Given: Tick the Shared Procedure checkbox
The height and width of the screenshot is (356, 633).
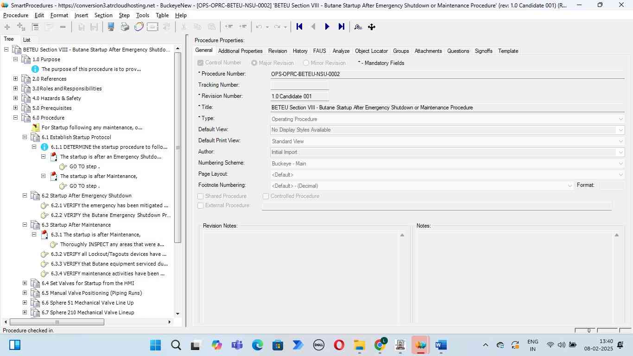Looking at the screenshot, I should point(201,196).
